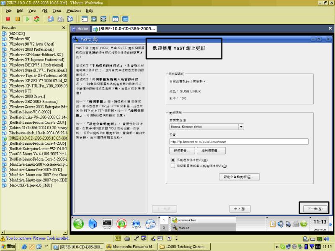Switch to Quick Switch mode toolbar icon
Screen dimensions: 335x251
94,19
